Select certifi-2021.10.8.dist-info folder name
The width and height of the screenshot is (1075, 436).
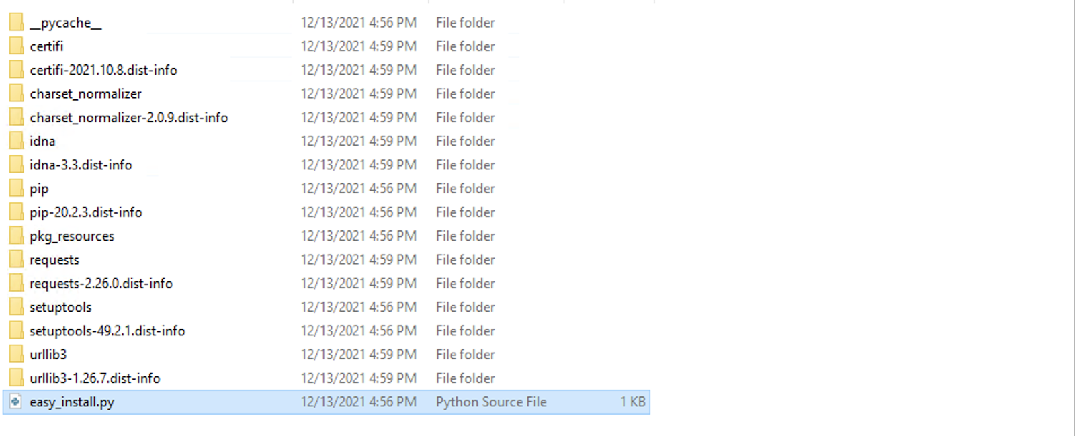(x=103, y=70)
